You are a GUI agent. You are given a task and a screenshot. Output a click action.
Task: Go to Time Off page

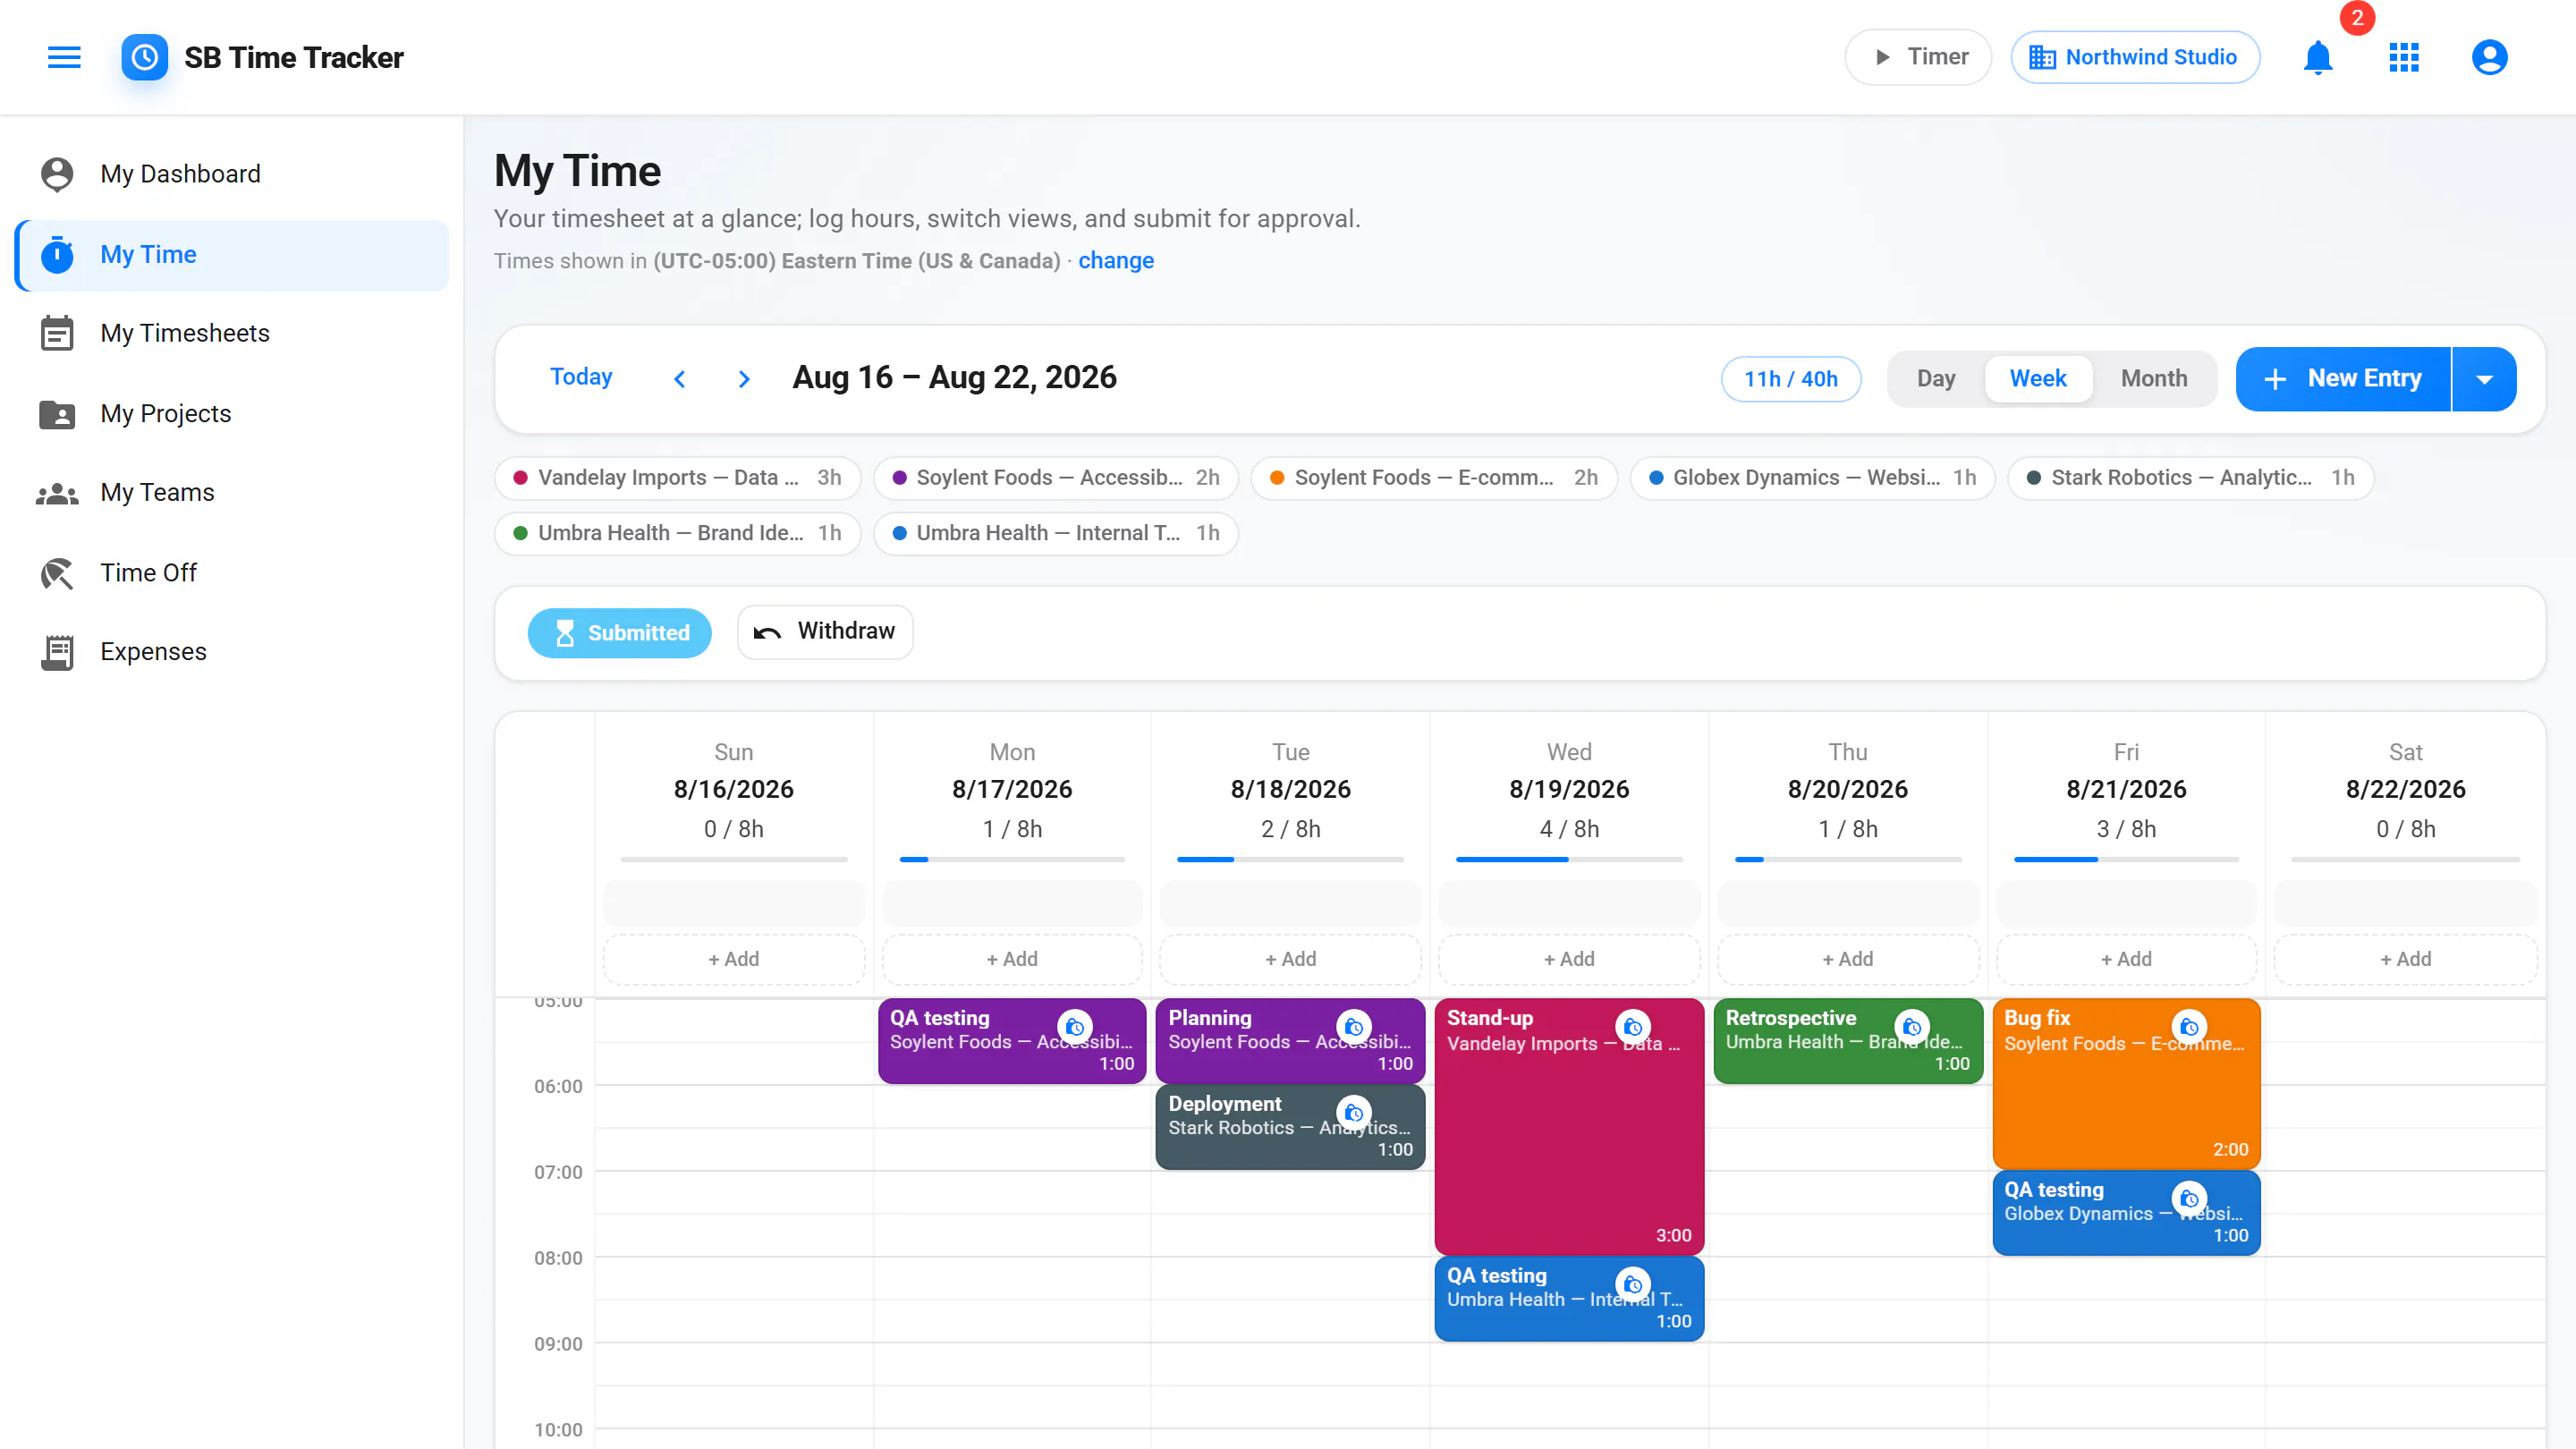coord(232,573)
